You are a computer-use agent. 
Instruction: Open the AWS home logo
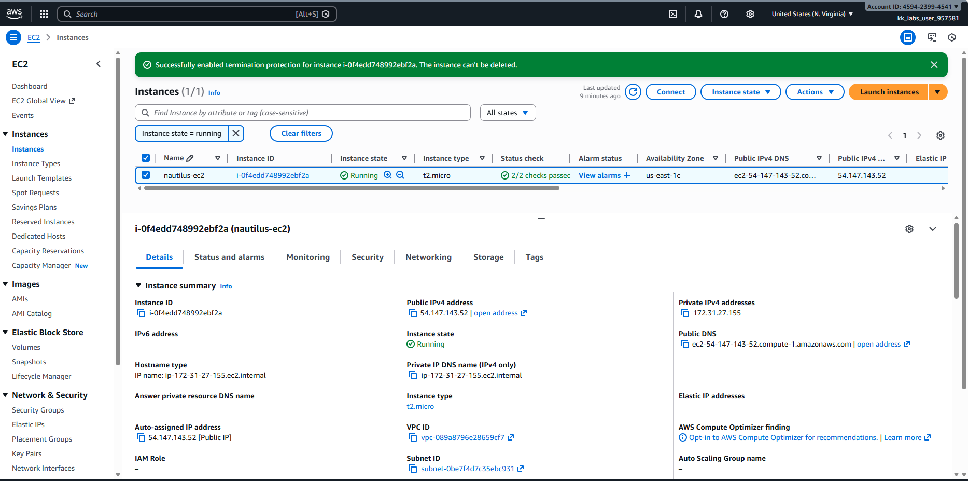[x=14, y=14]
